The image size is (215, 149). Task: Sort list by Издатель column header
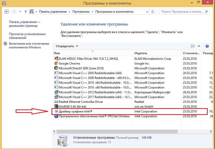[x=141, y=53]
